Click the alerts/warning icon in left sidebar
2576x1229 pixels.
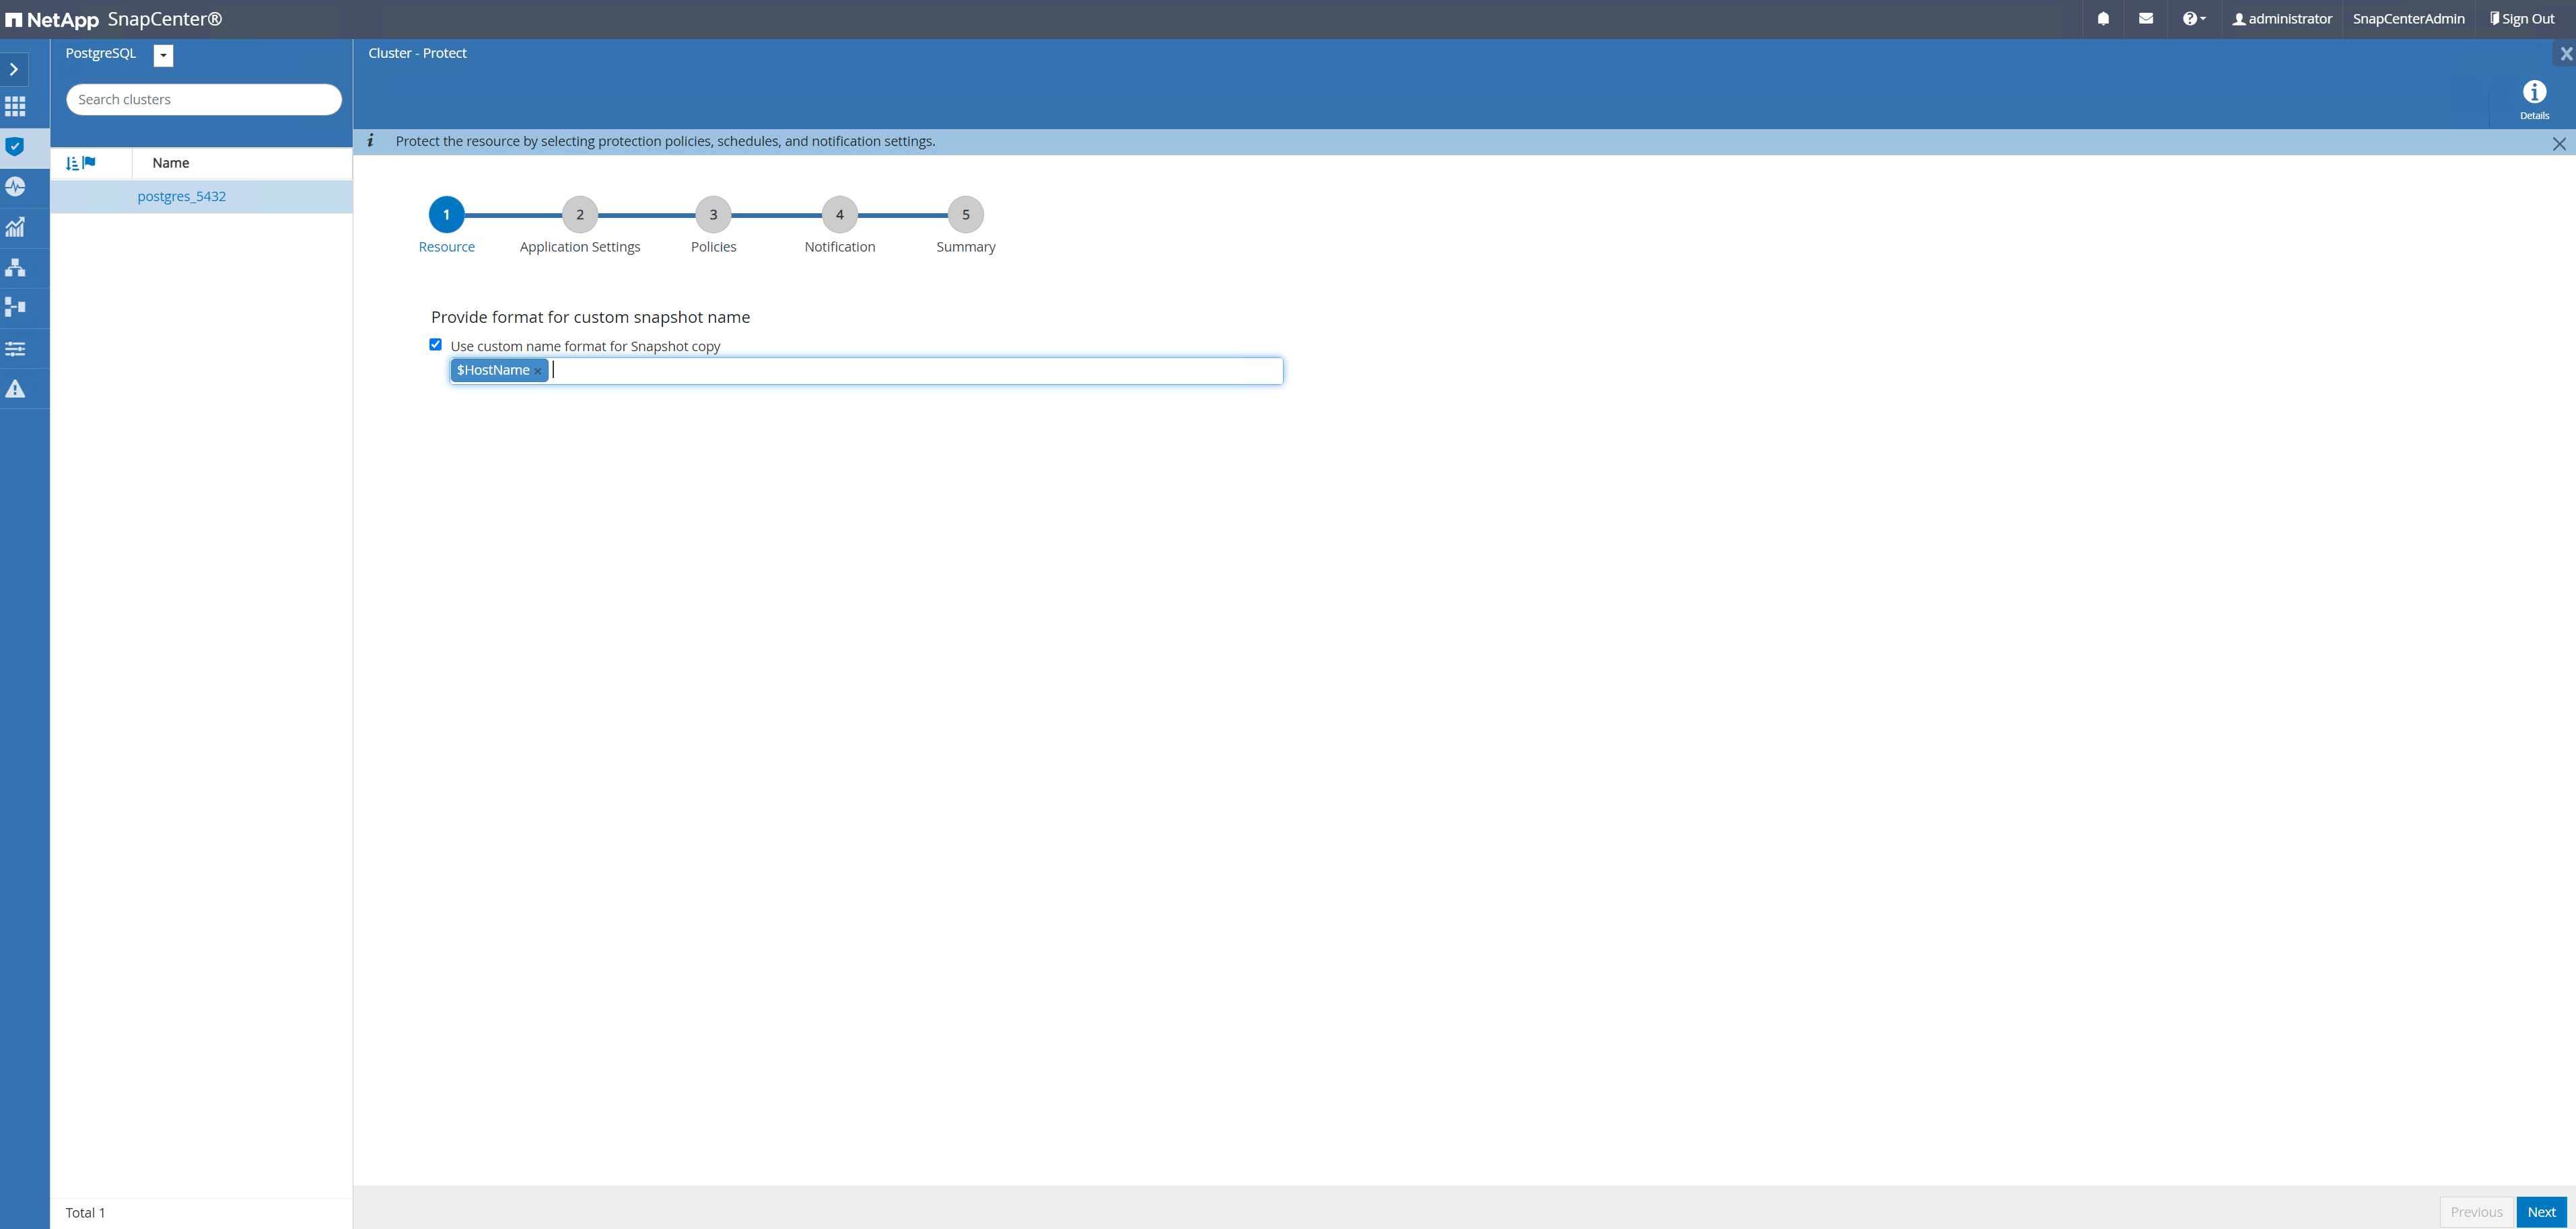coord(16,389)
